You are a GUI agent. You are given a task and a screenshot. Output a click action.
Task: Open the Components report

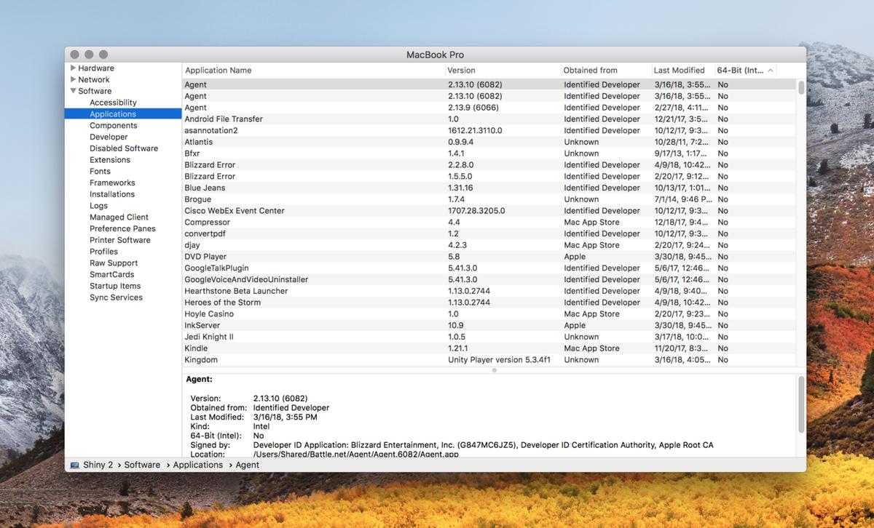click(x=114, y=125)
